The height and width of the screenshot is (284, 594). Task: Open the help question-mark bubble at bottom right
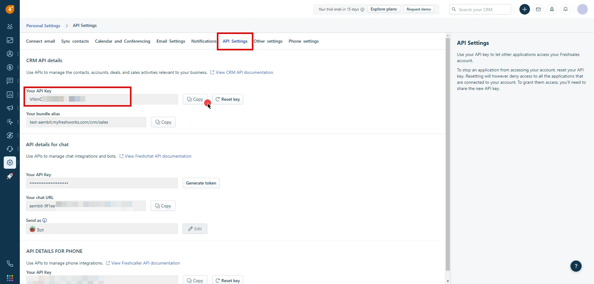576,266
